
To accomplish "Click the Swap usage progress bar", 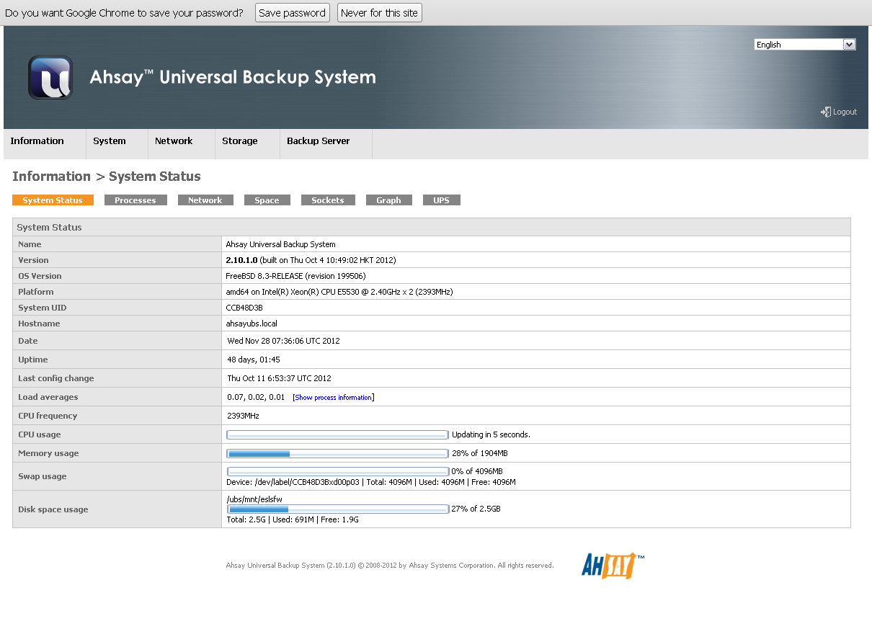I will coord(337,471).
